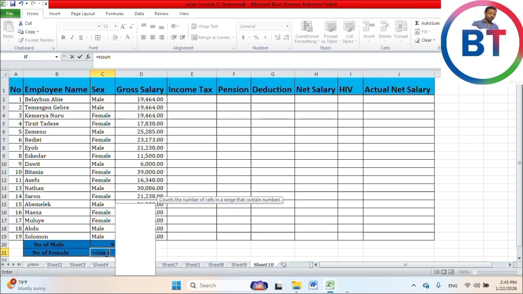Click the Format as Table button
The height and width of the screenshot is (294, 523).
tap(331, 32)
